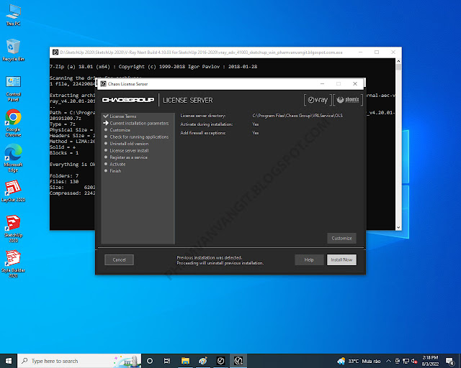Cancel the license server installation
The image size is (461, 368).
tap(119, 259)
